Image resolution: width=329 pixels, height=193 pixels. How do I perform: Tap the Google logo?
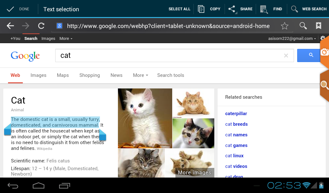pyautogui.click(x=25, y=56)
